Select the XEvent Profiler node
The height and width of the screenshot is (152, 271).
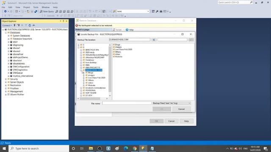click(17, 95)
